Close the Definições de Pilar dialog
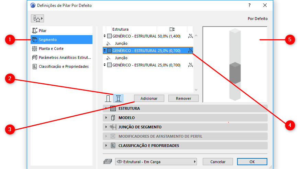This screenshot has height=169, width=300. pos(265,6)
